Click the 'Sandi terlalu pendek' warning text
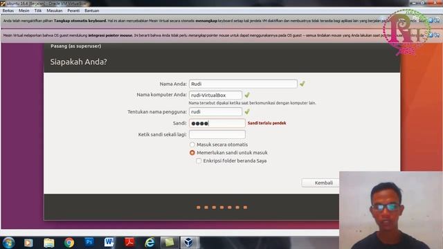Image resolution: width=443 pixels, height=249 pixels. (266, 123)
